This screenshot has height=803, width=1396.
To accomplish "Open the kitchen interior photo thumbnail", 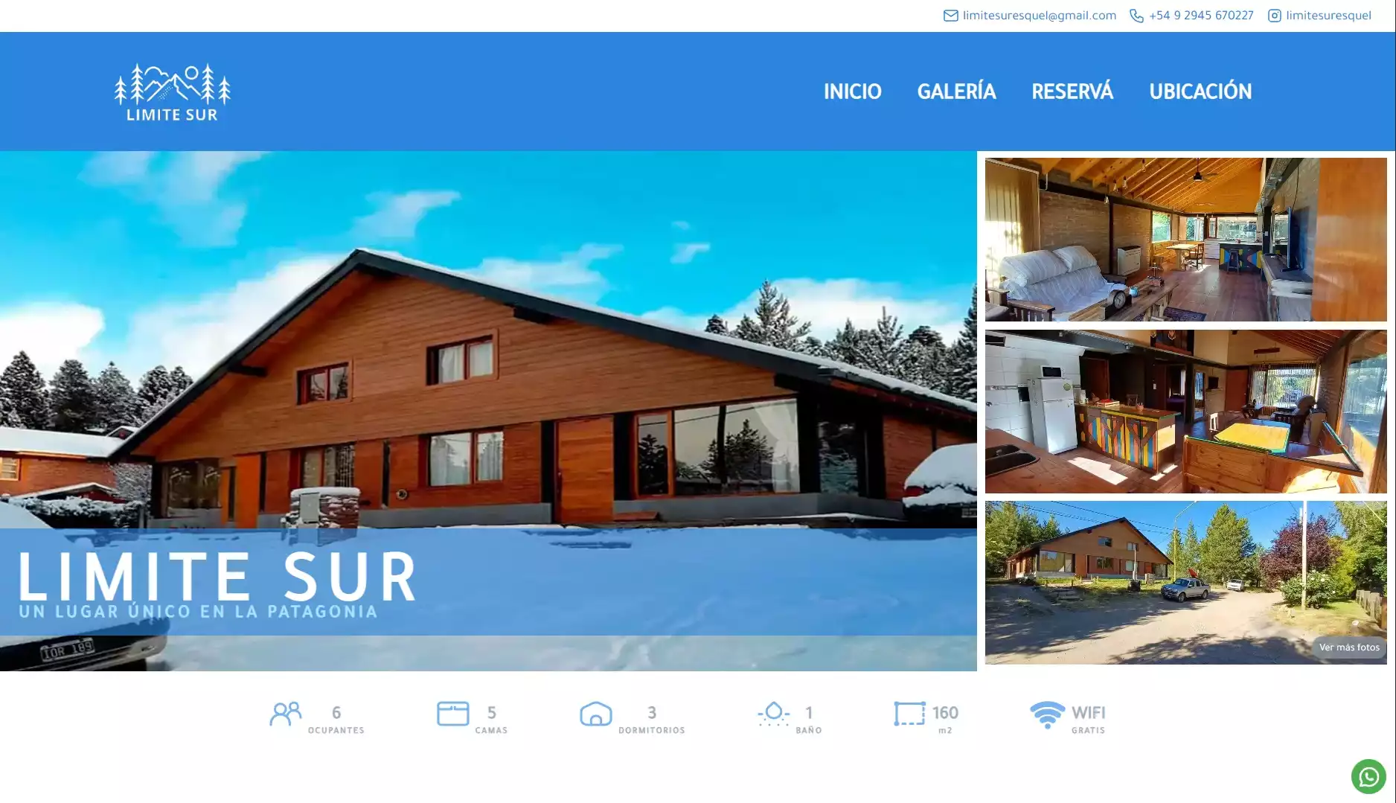I will pyautogui.click(x=1186, y=412).
